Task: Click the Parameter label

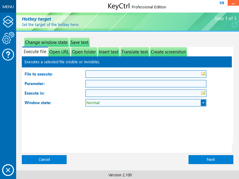Action: [35, 84]
